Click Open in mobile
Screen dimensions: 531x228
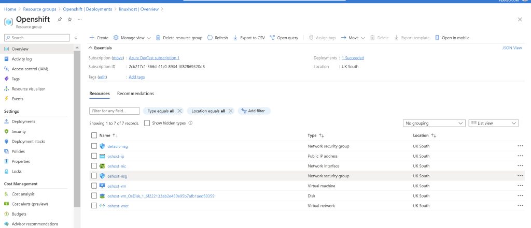click(452, 38)
